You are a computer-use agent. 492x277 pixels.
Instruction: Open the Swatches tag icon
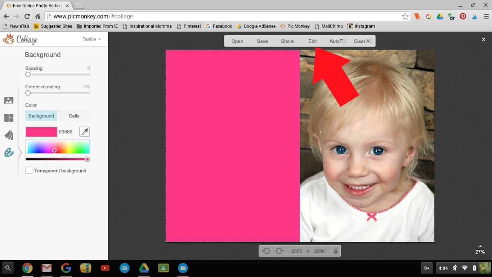coord(9,135)
